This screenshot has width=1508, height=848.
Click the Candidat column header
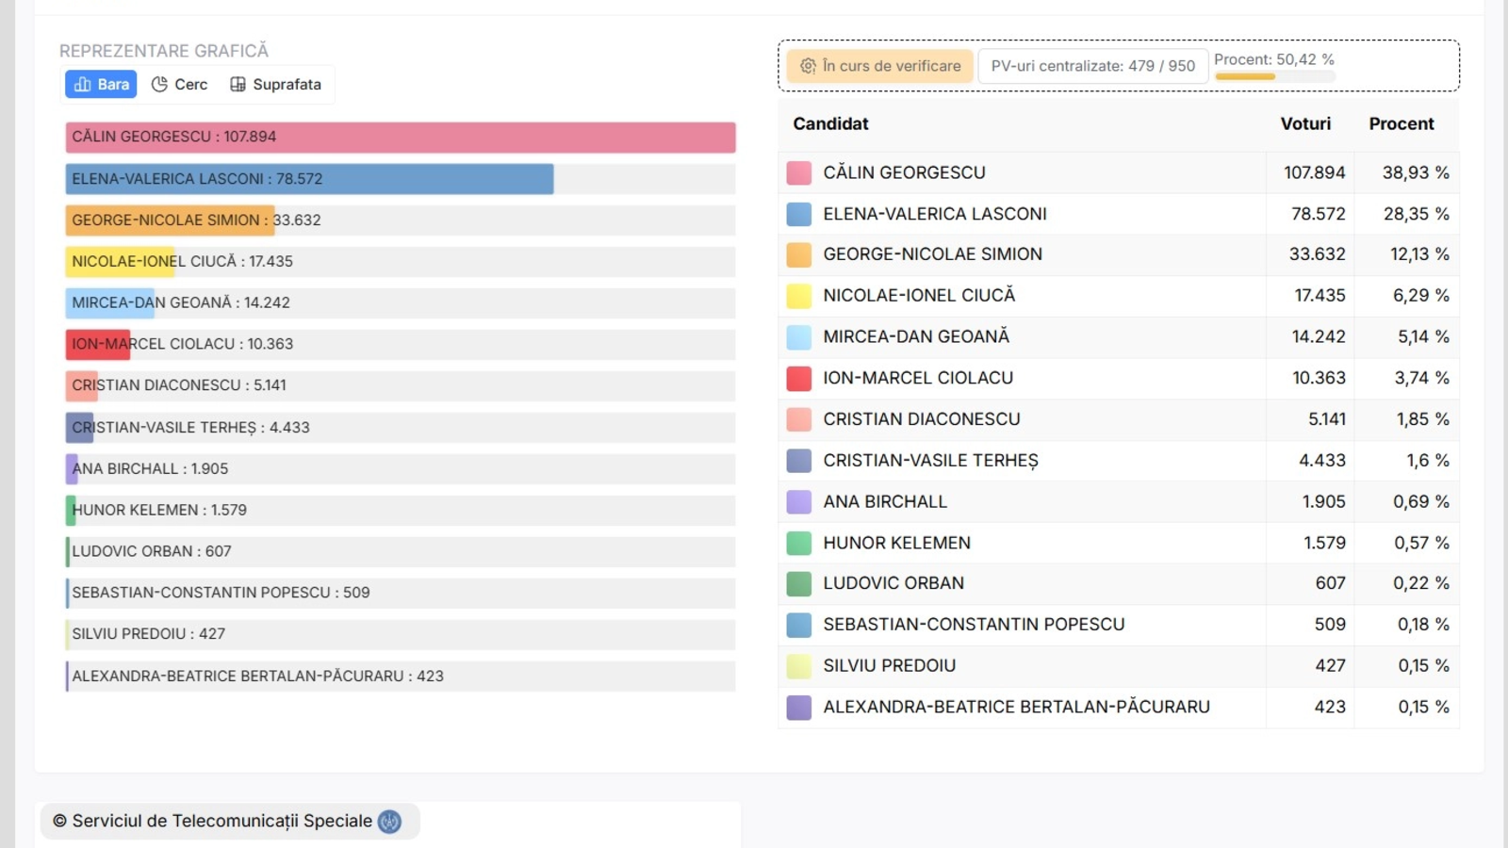(x=830, y=124)
